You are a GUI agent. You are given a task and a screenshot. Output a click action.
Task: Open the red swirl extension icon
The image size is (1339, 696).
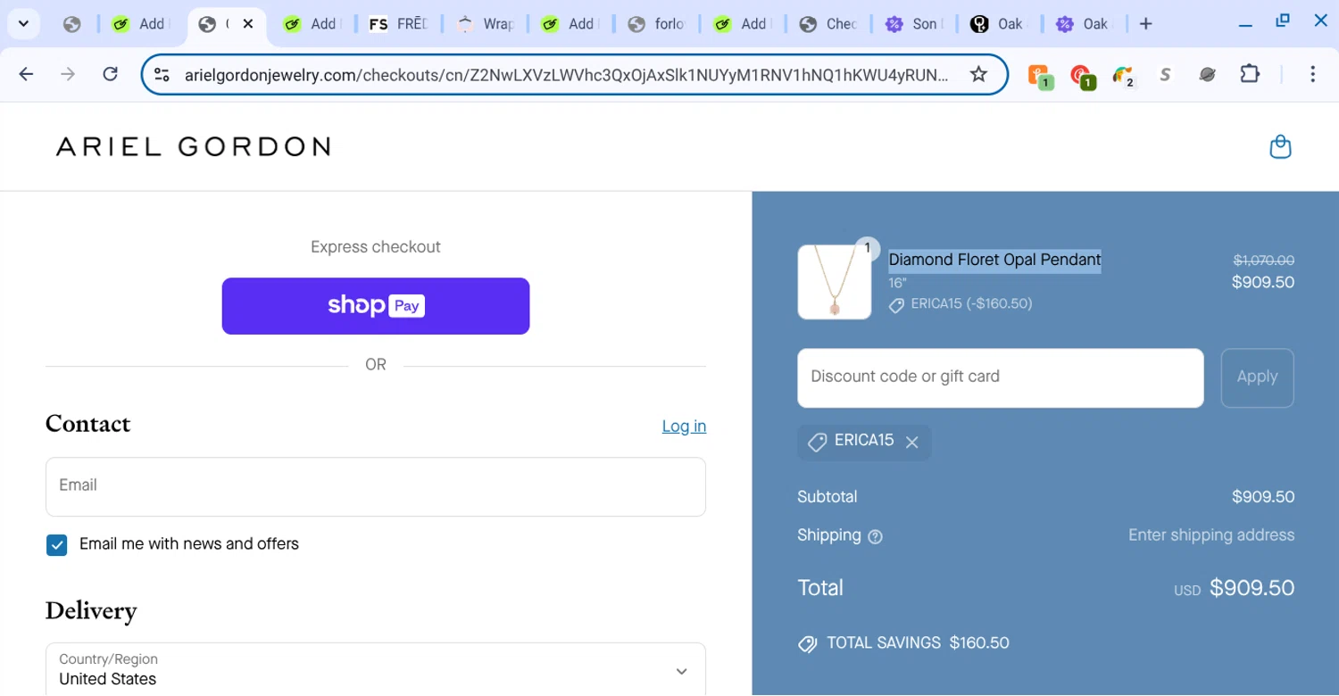pyautogui.click(x=1081, y=76)
